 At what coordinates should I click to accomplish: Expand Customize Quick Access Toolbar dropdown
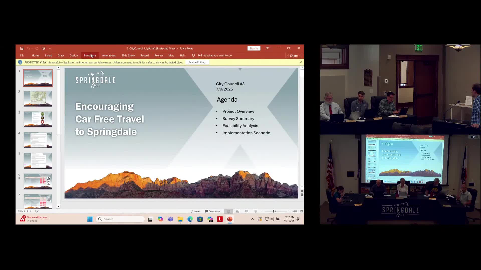point(50,48)
